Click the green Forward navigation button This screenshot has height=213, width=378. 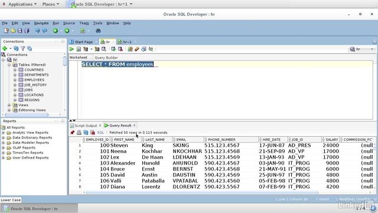click(67, 31)
